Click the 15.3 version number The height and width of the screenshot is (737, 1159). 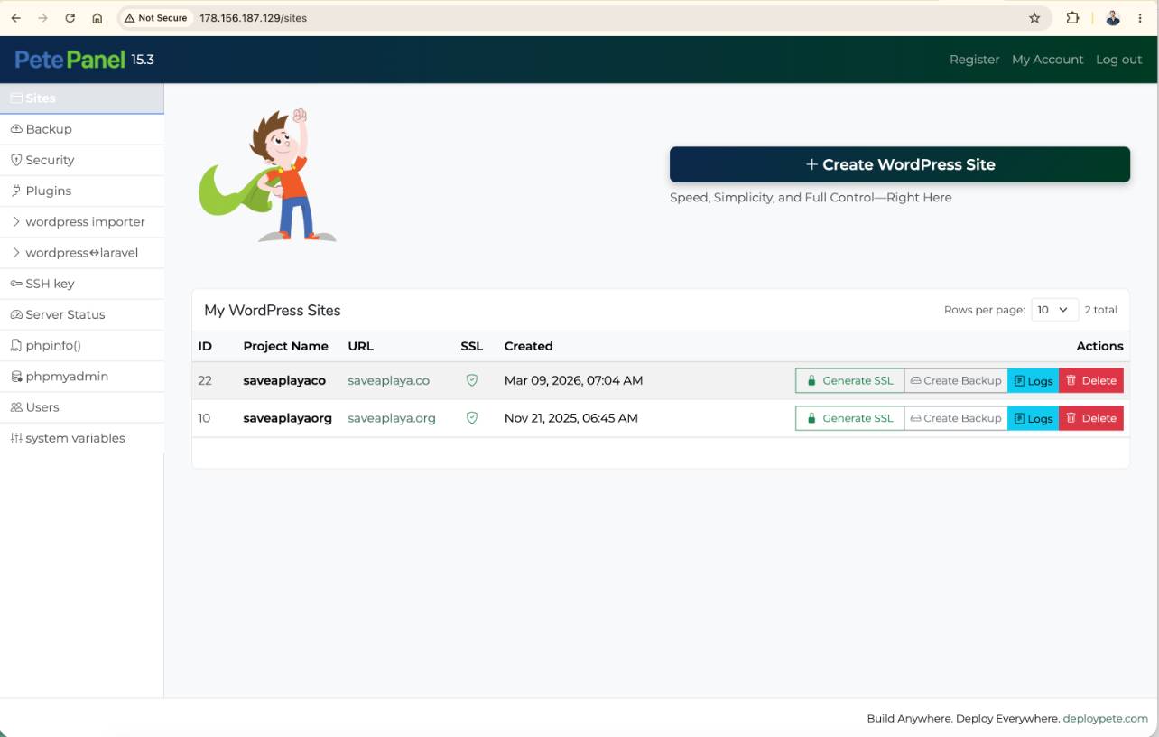click(x=143, y=60)
